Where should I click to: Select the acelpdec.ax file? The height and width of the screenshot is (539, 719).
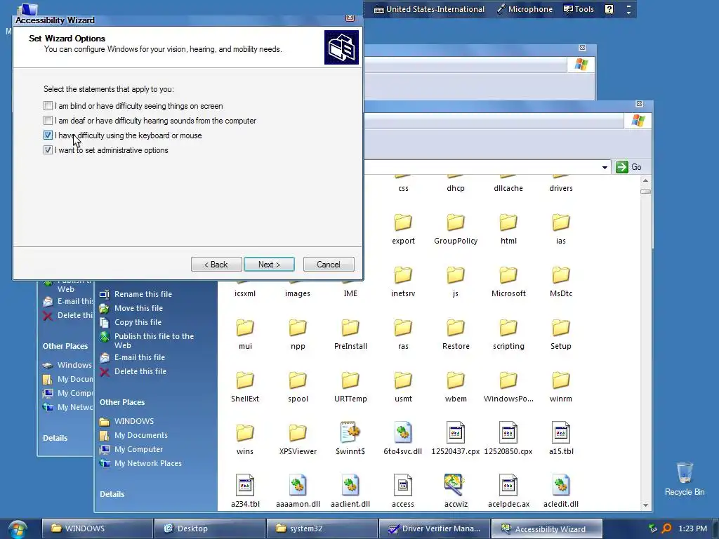click(508, 492)
